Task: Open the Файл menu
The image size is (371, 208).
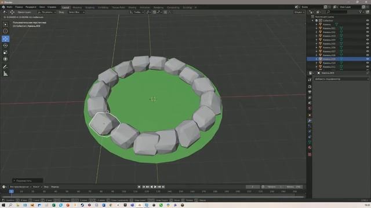Action: pos(9,7)
